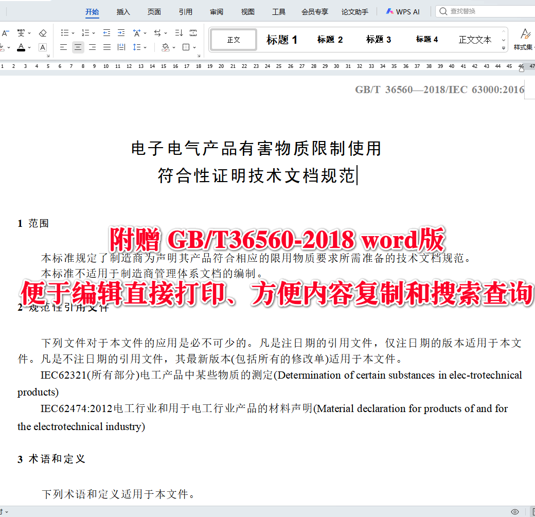The width and height of the screenshot is (535, 517).
Task: Select the 审阅 (Review) tab
Action: pyautogui.click(x=217, y=12)
